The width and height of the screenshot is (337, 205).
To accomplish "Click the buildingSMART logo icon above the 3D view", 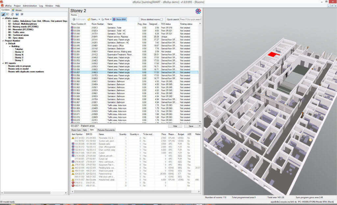I will pyautogui.click(x=199, y=11).
